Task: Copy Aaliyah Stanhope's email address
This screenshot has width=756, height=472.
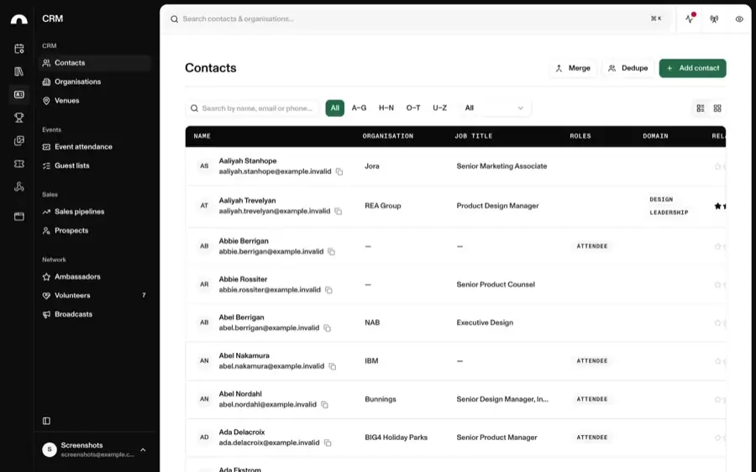Action: click(x=339, y=171)
